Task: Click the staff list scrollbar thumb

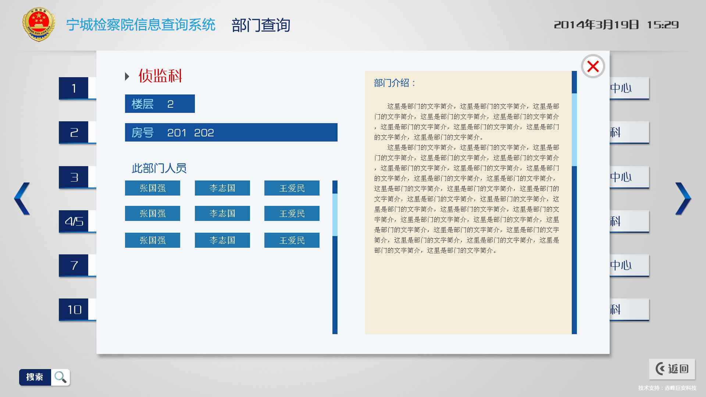Action: [x=335, y=215]
